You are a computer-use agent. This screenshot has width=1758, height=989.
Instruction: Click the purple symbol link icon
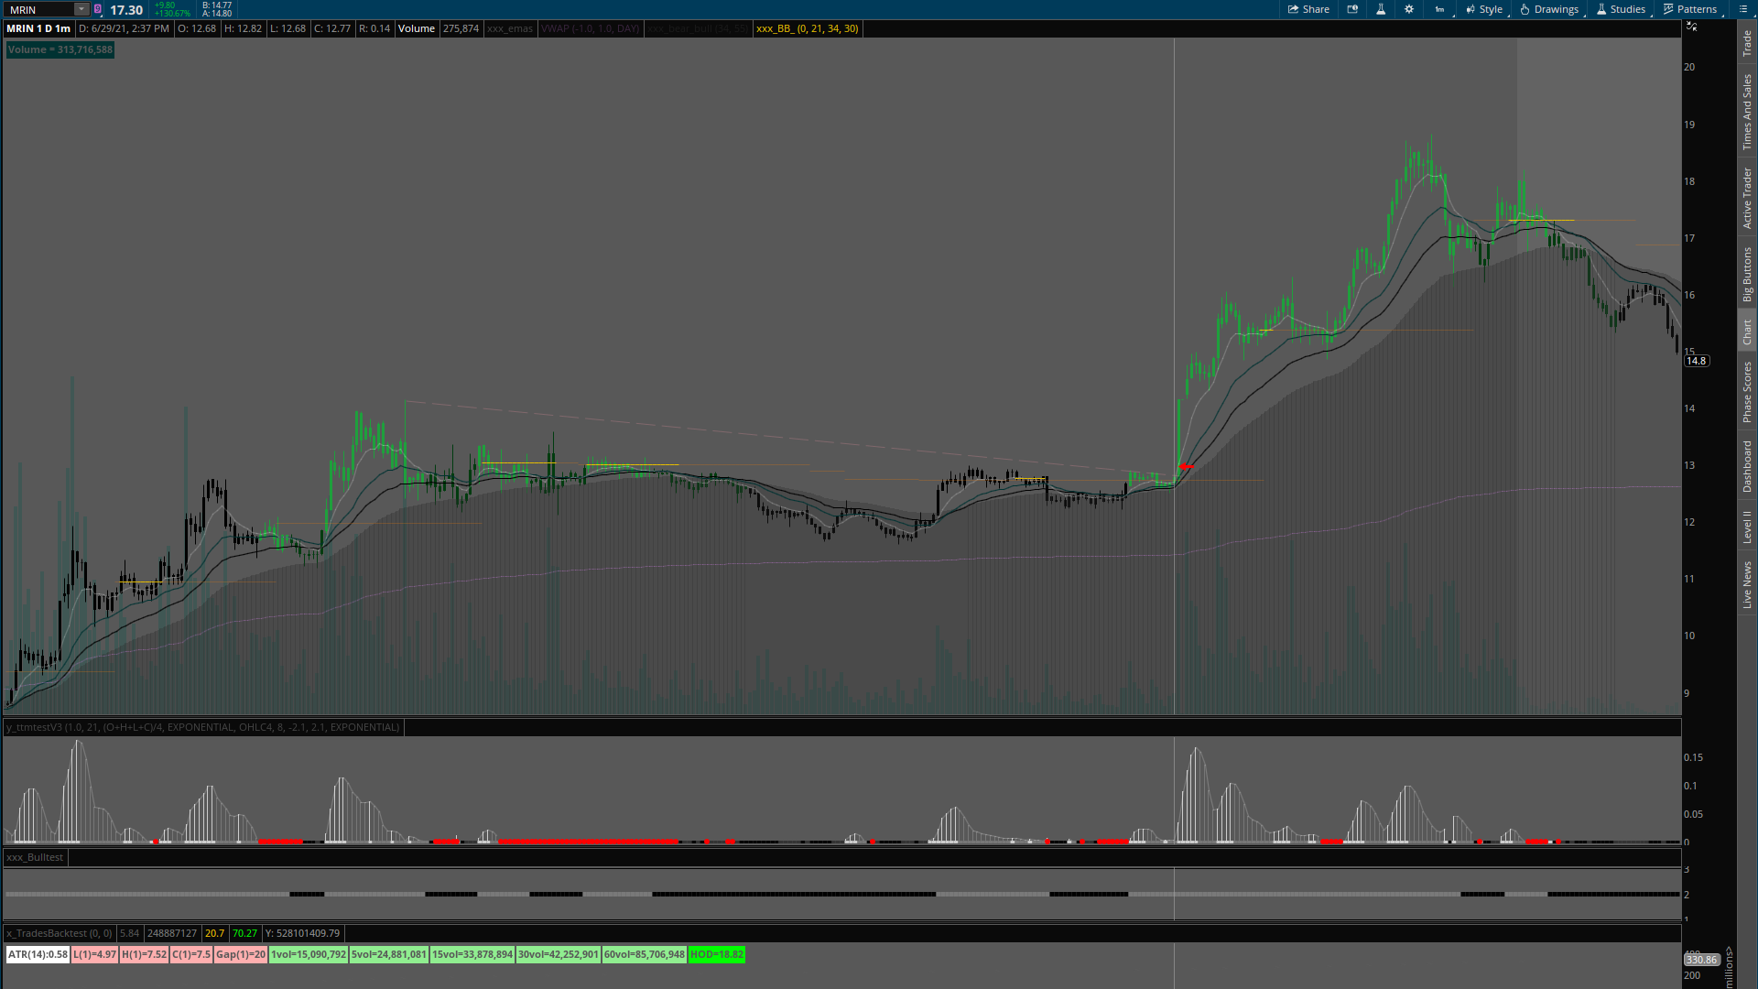click(98, 9)
